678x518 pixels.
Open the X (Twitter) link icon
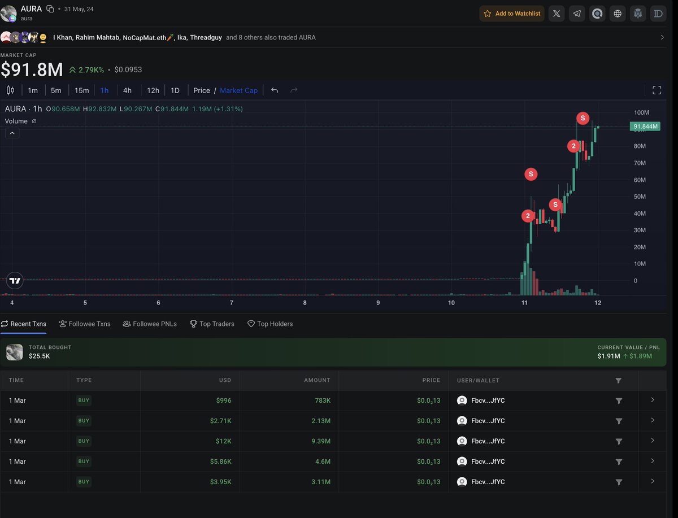tap(557, 14)
